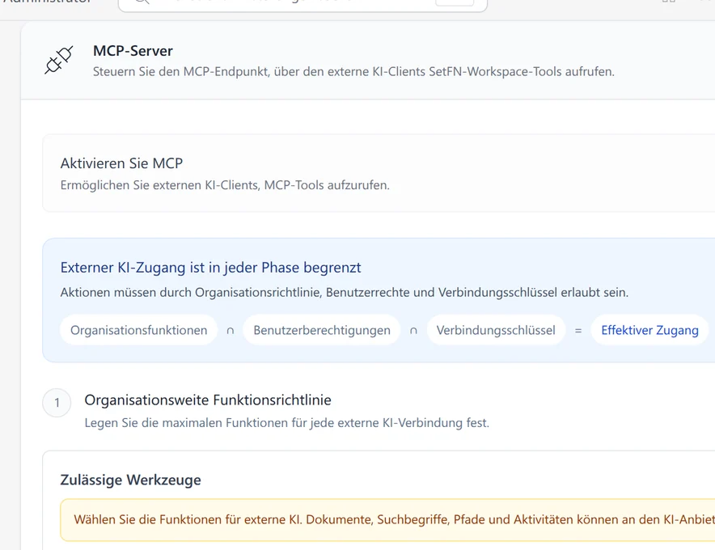This screenshot has width=715, height=550.
Task: Click the intersection symbol after "Organisationsfunktionen"
Action: (231, 331)
